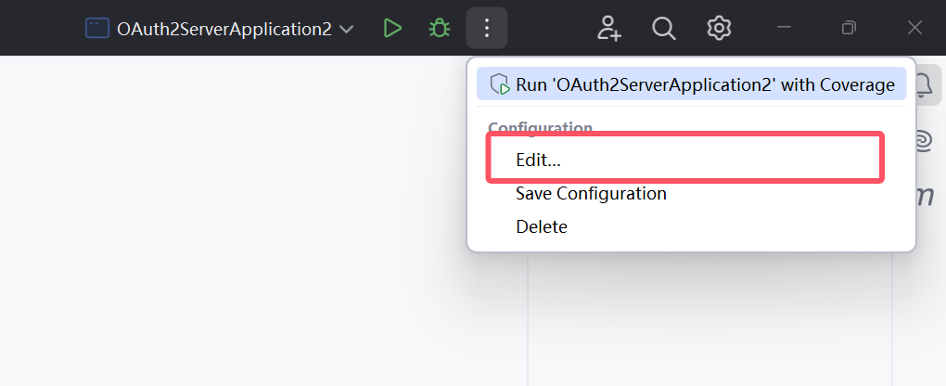
Task: Select Run 'OAuth2ServerApplication2' with Coverage
Action: [705, 84]
